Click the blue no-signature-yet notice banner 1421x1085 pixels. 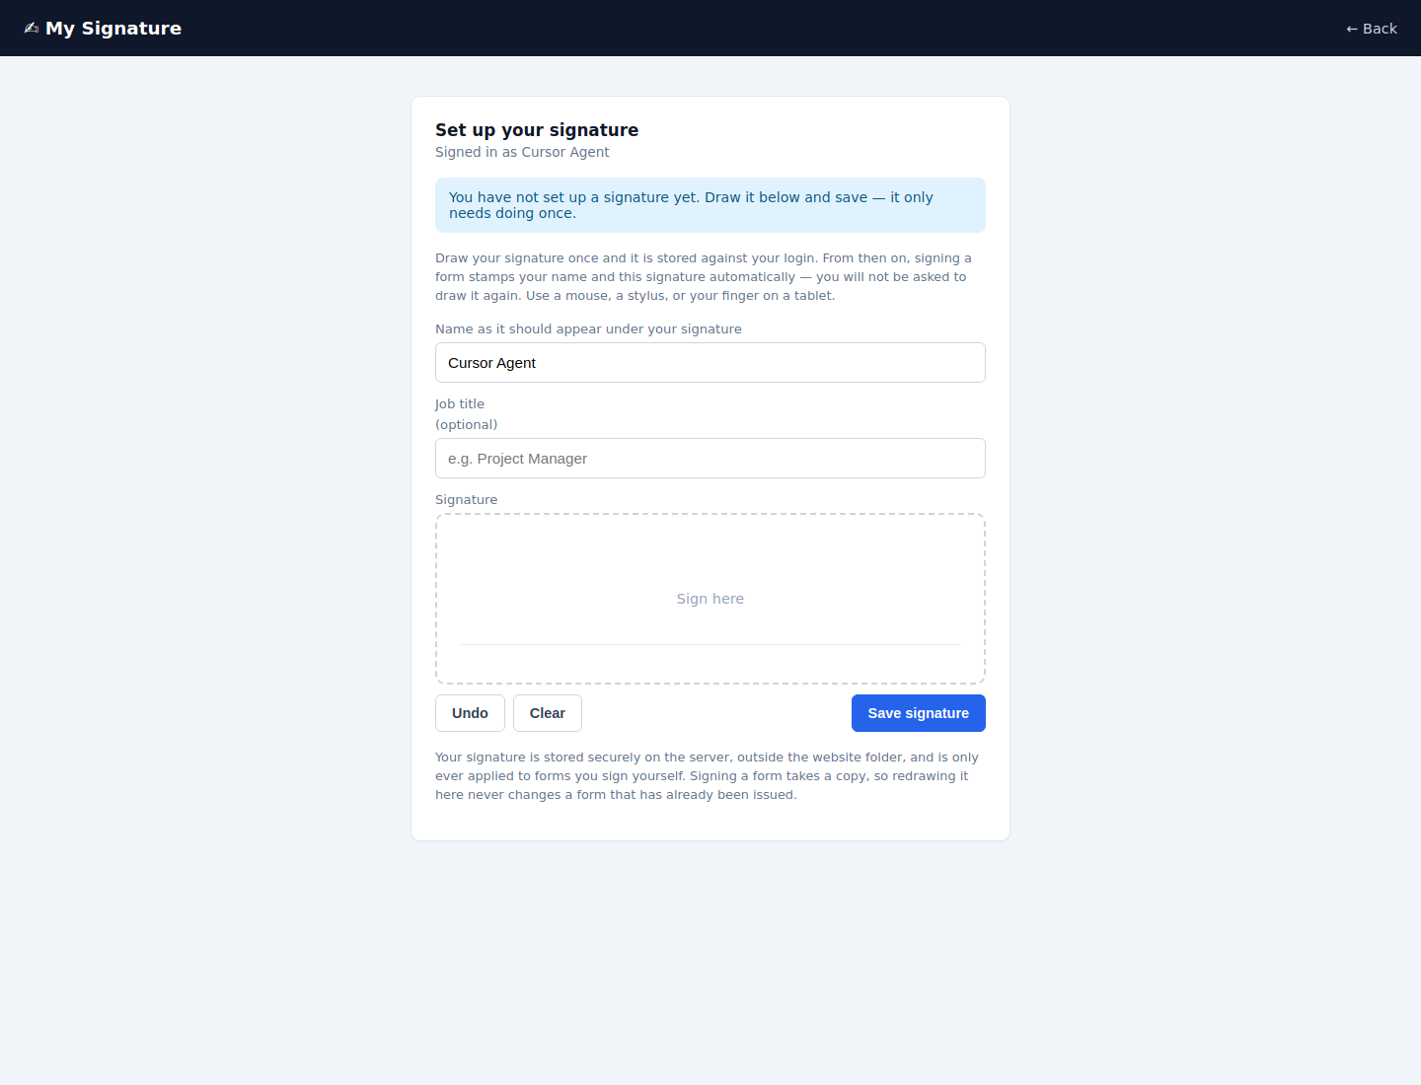710,205
